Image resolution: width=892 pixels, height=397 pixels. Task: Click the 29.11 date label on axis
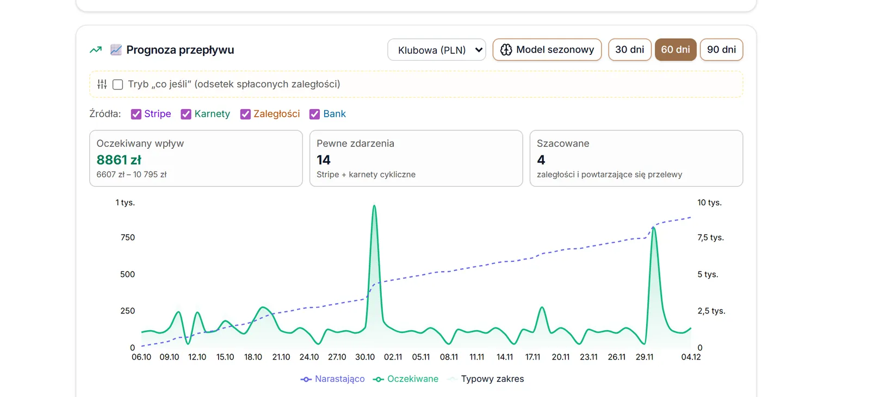645,357
